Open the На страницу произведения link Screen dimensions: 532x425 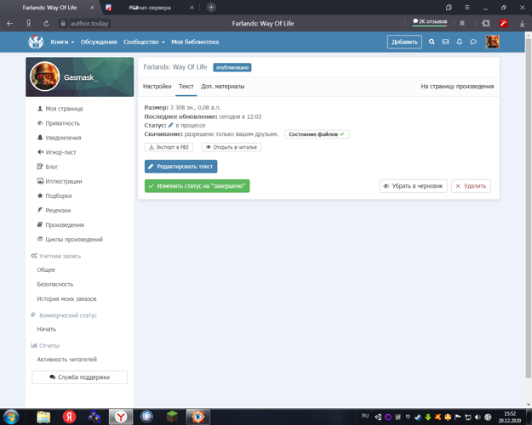click(x=457, y=87)
